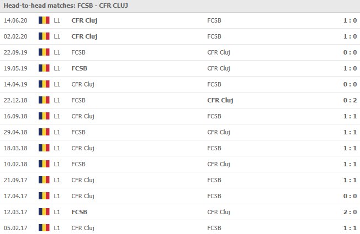Click the flag icon on the 22.12.18 row
This screenshot has height=234, width=360.
(44, 100)
